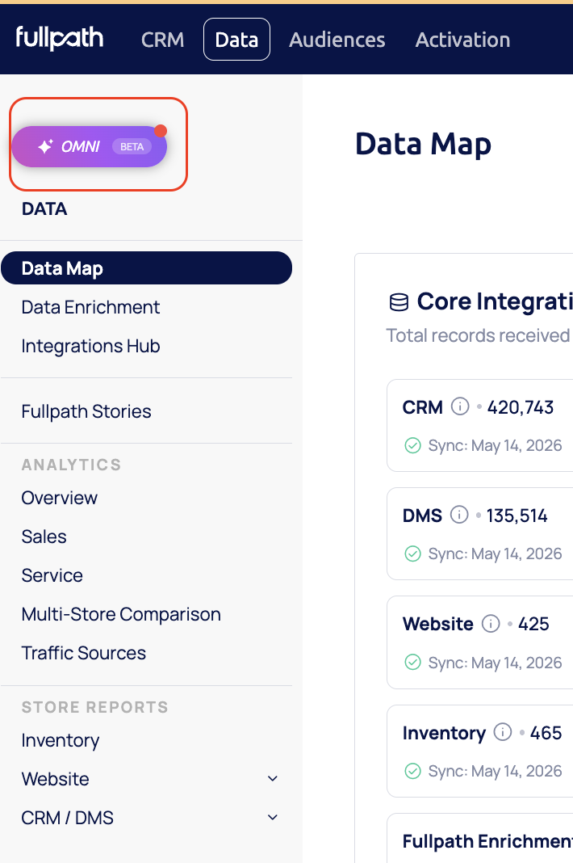Click the Core Integrations heading

tap(495, 301)
